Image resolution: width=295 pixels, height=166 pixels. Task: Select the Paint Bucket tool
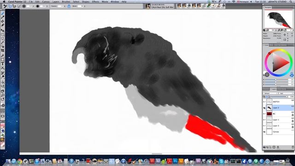click(3, 21)
